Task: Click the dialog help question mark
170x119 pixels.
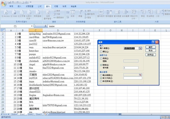Action: 153,42
